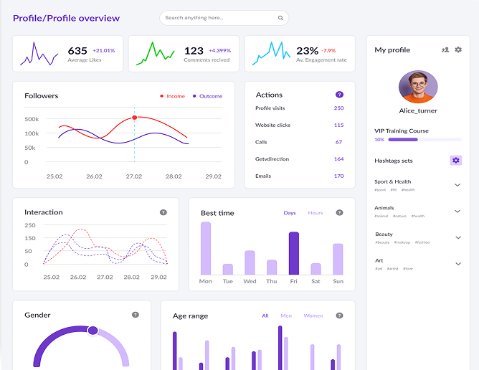Click the add friends icon in My profile
The height and width of the screenshot is (370, 479).
[445, 49]
